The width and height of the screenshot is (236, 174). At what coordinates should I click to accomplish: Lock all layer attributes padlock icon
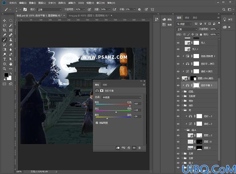(201, 35)
